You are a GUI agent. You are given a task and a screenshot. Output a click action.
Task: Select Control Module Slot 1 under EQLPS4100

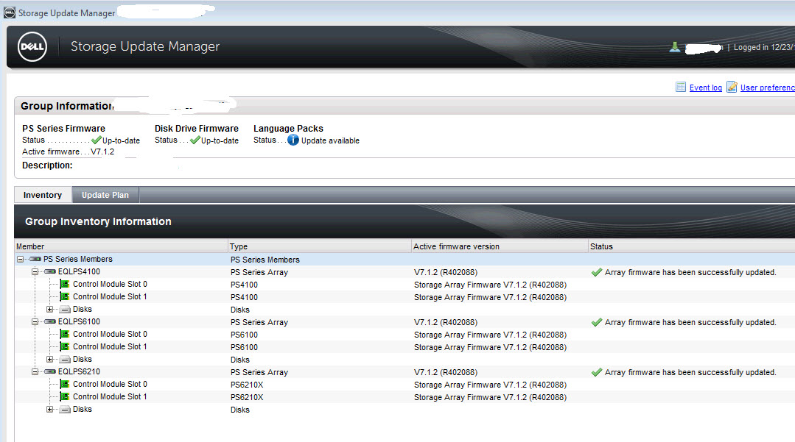click(110, 296)
